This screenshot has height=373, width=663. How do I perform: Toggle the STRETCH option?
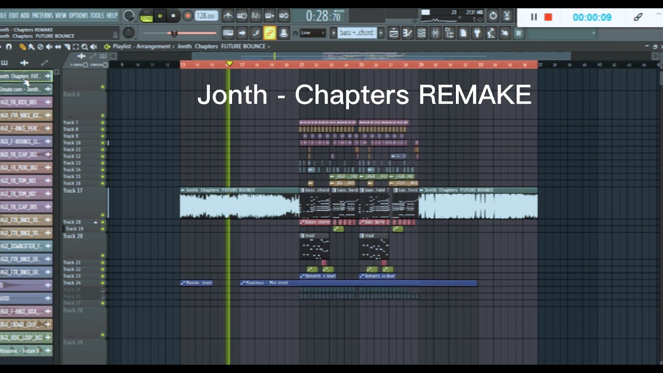click(105, 65)
